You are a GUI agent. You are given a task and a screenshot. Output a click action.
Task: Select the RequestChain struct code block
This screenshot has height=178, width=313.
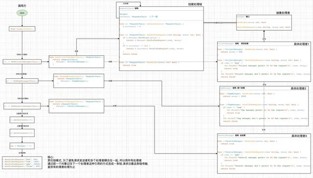pos(161,39)
